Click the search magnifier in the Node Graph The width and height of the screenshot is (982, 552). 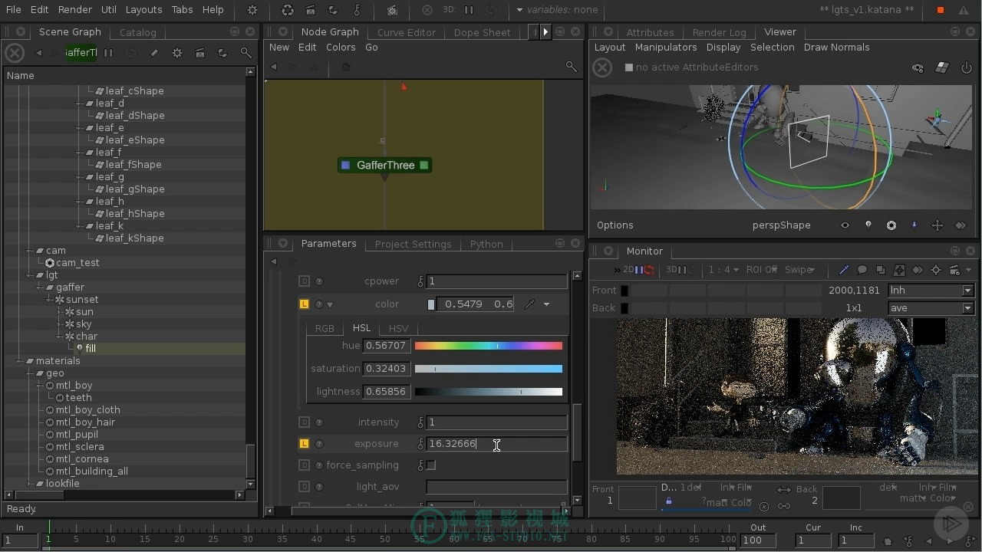pyautogui.click(x=571, y=67)
